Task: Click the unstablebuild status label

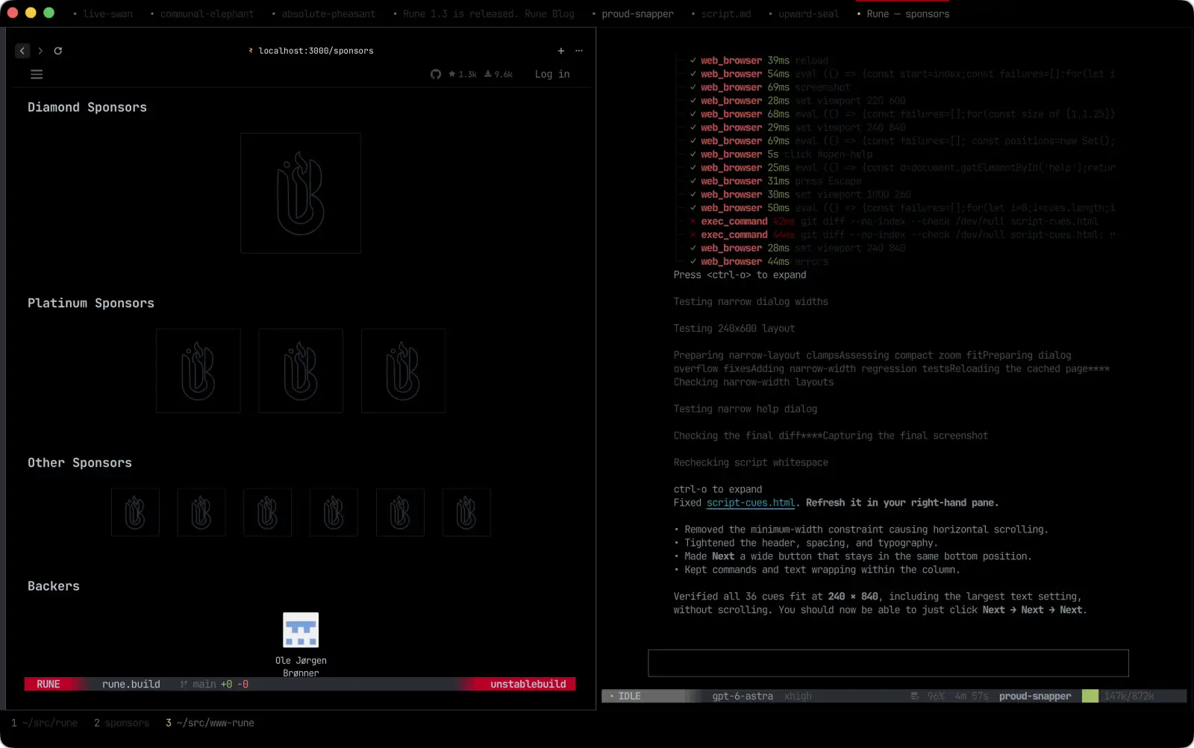Action: click(x=528, y=685)
